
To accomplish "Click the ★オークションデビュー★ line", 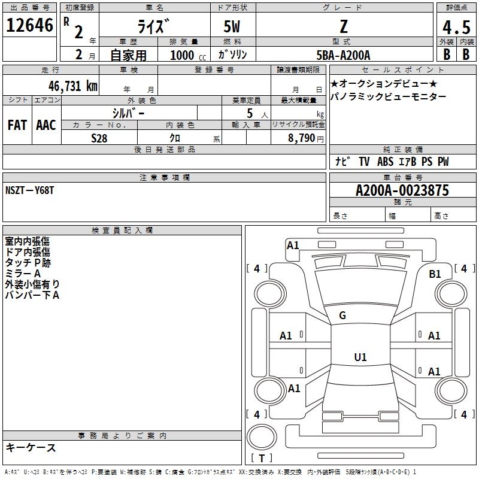I will click(384, 83).
